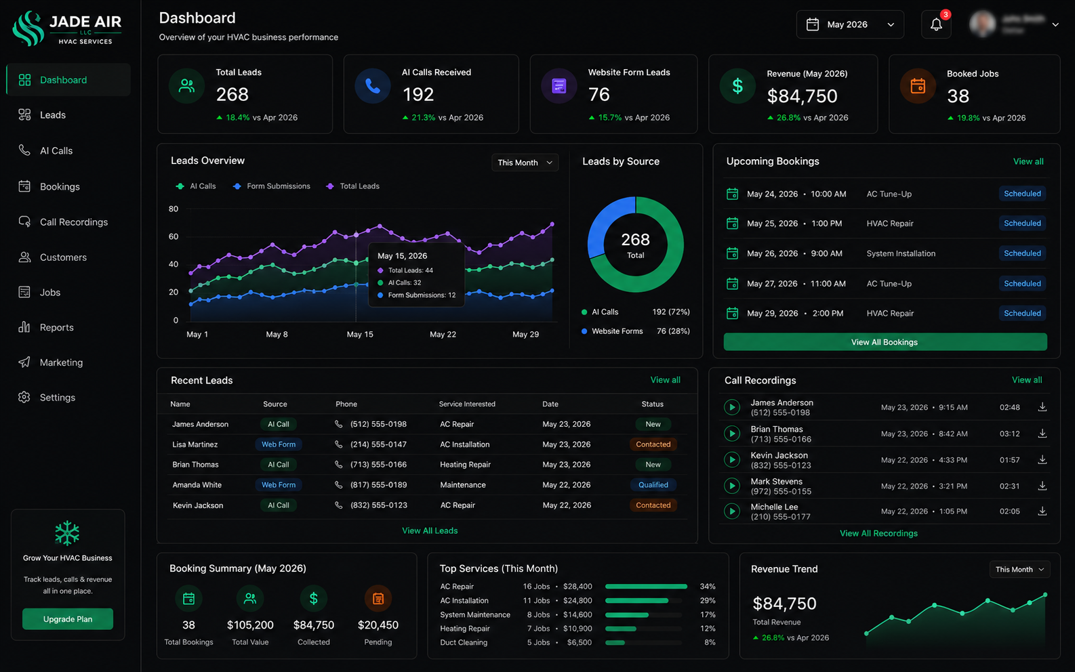Click the Booked Jobs calendar icon
1075x672 pixels.
(x=918, y=86)
